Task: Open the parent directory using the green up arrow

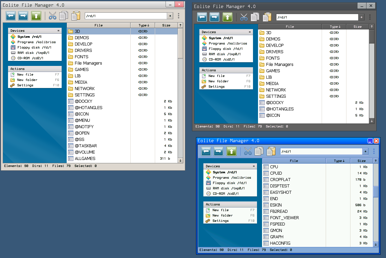Action: coord(36,15)
